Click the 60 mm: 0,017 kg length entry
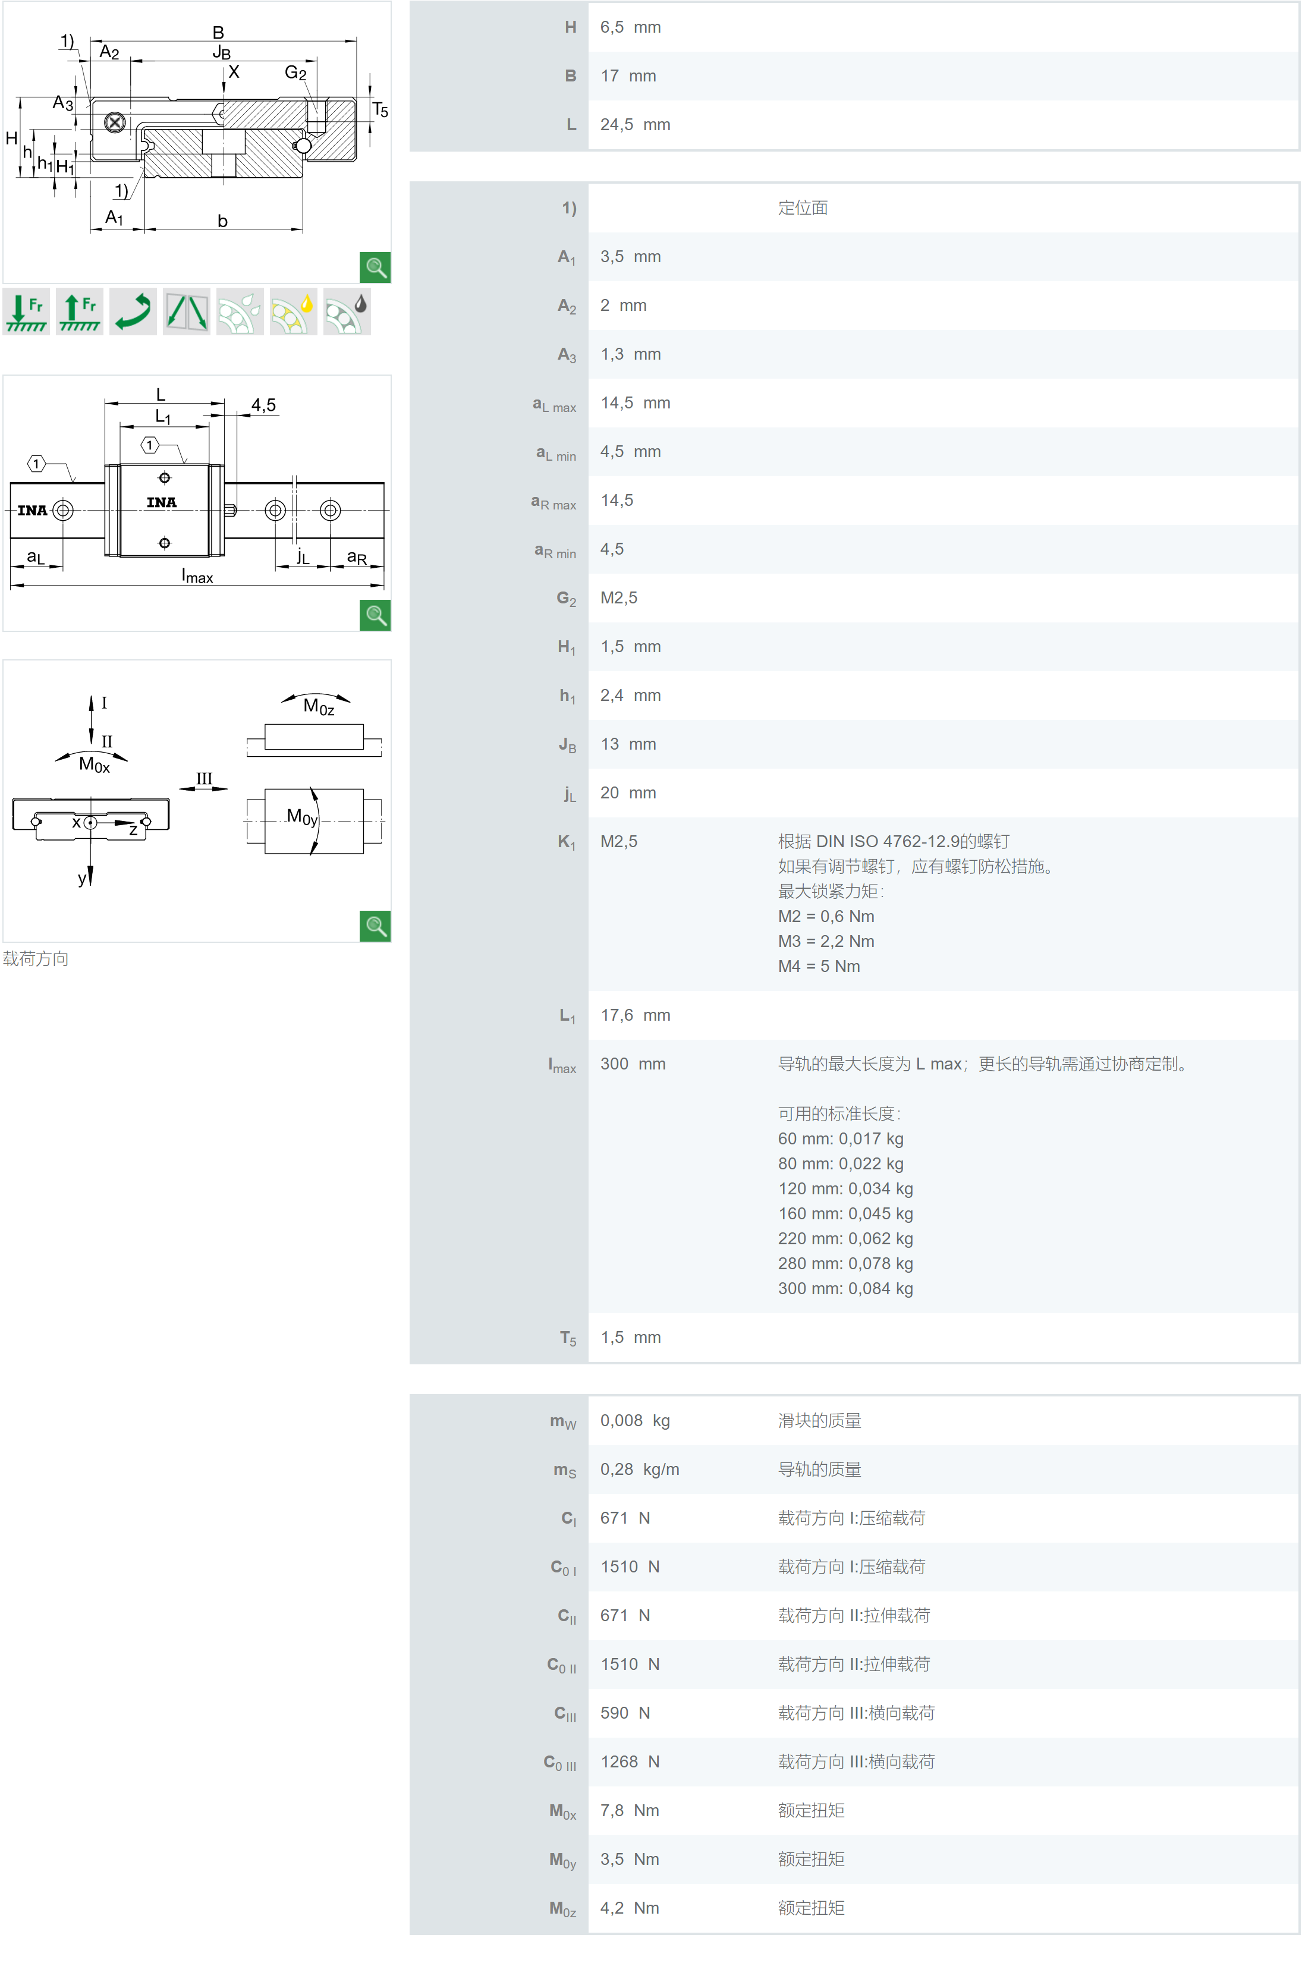 841,1138
